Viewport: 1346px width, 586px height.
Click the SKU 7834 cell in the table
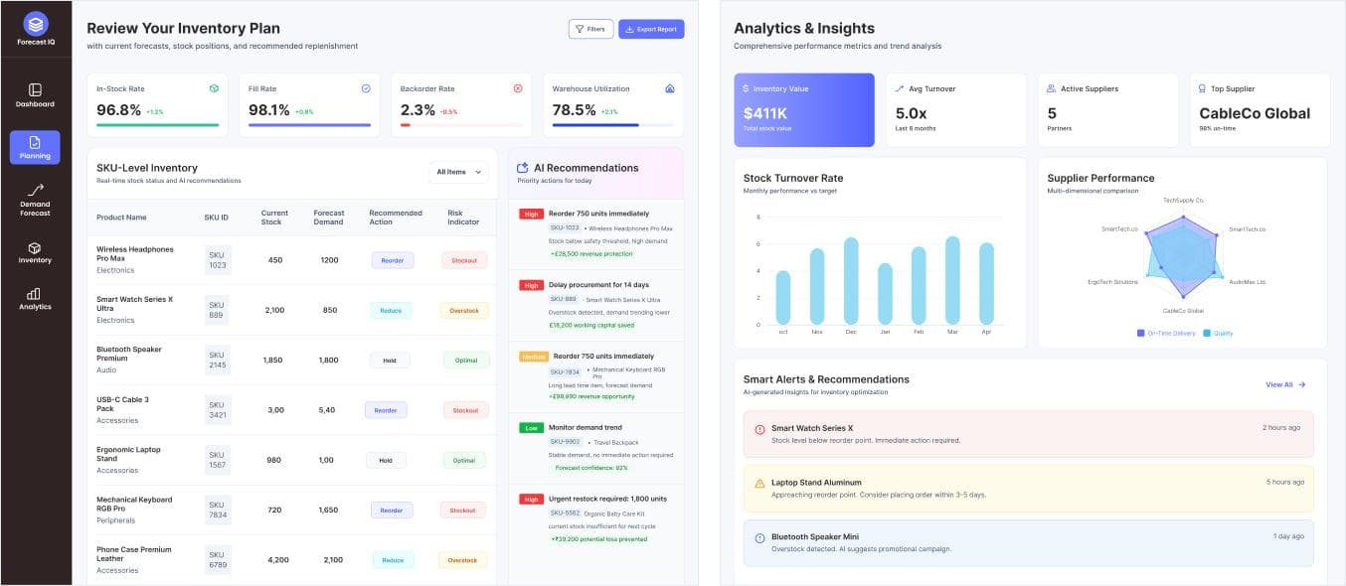click(218, 510)
